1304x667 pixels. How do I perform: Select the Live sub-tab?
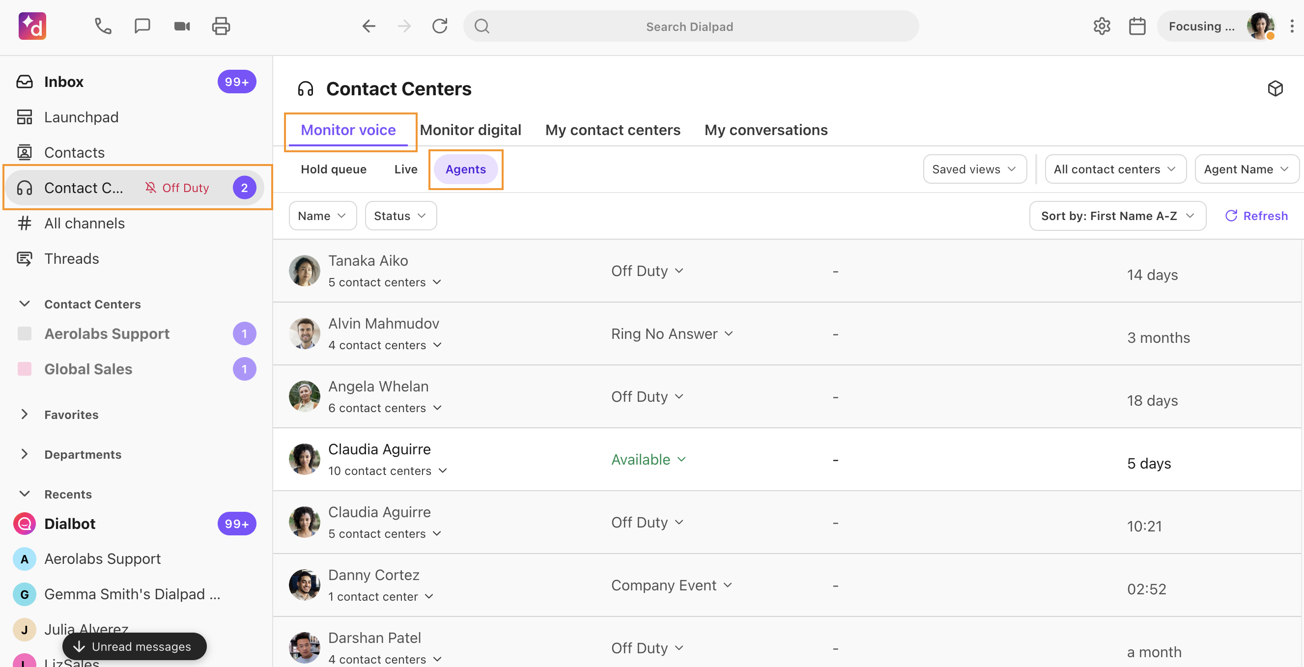coord(406,169)
